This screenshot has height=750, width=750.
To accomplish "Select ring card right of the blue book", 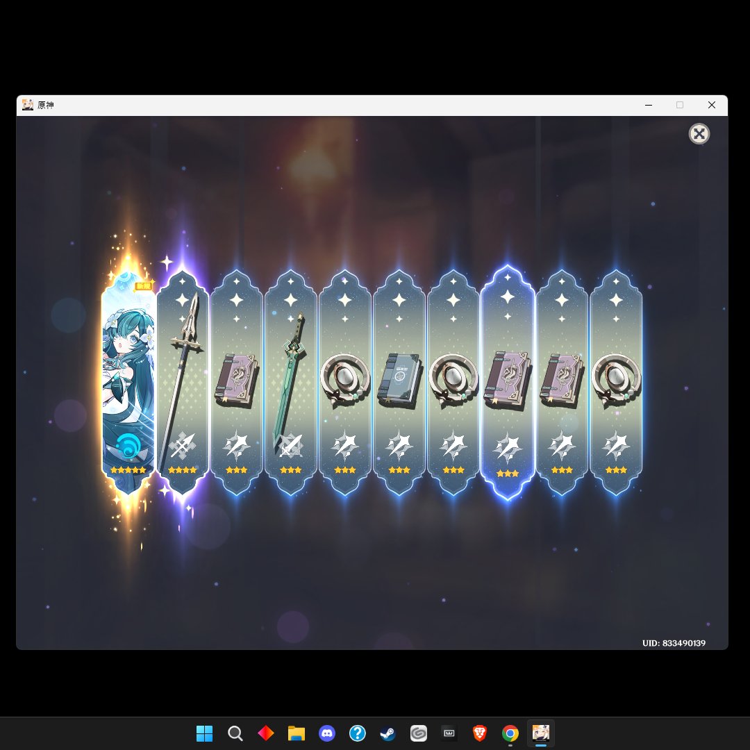I will pos(453,383).
